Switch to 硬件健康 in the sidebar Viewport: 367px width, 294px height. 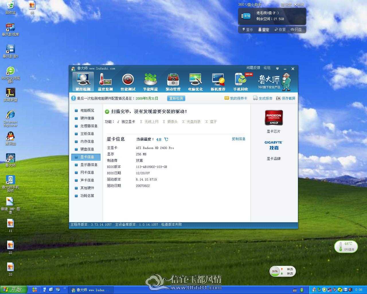[87, 118]
